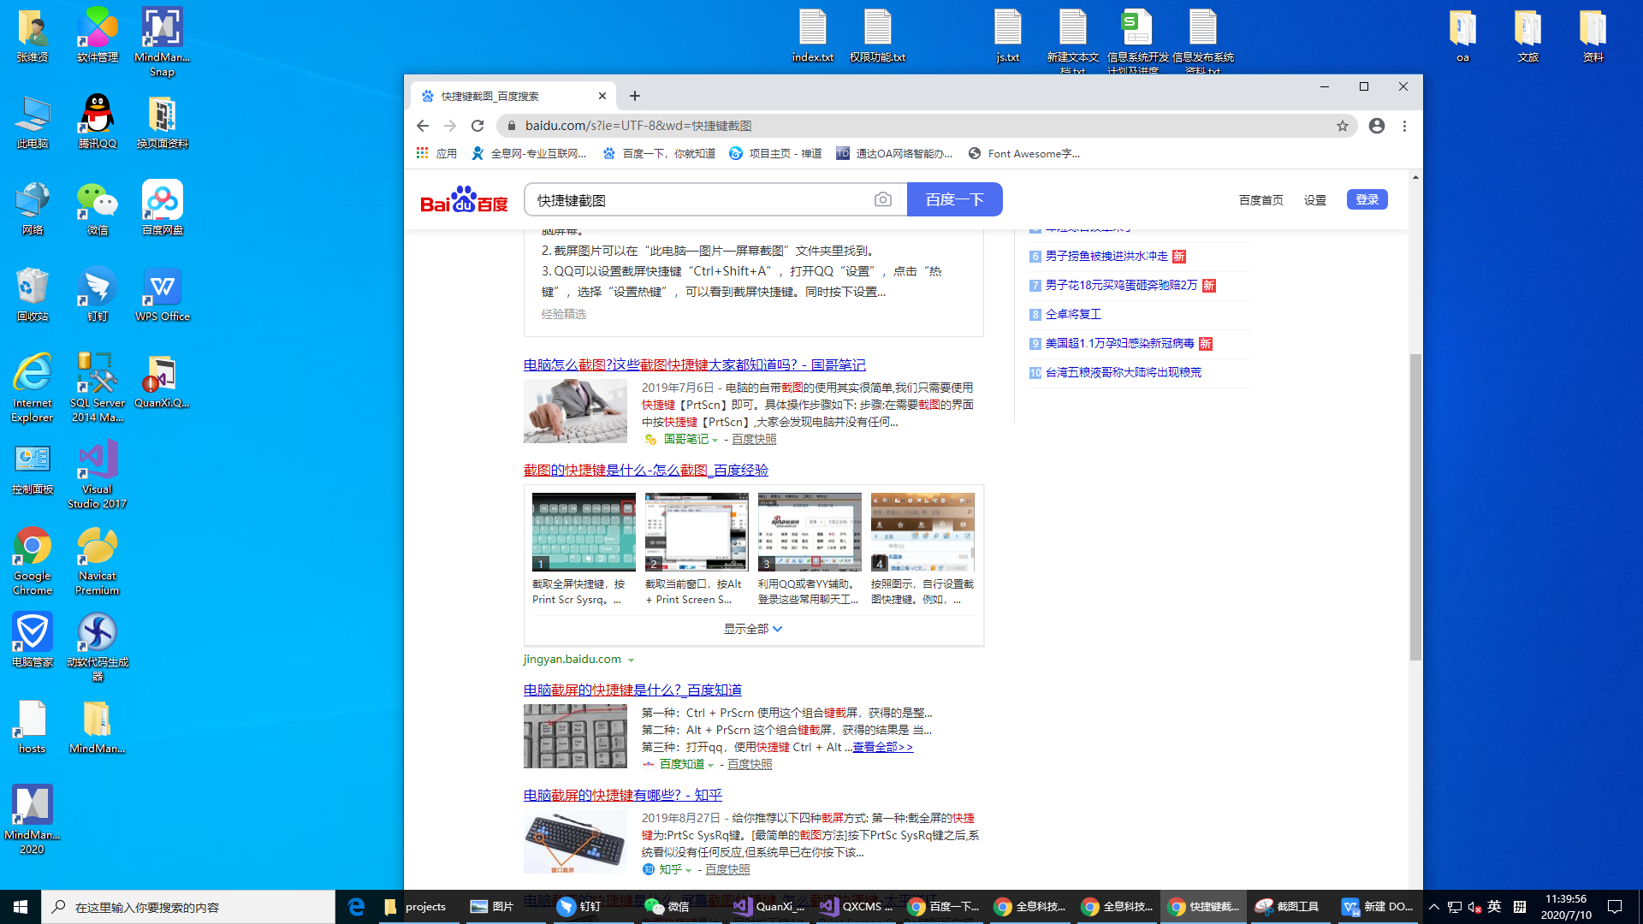Click step 3 thumbnail 利用QQ或者YY辅助
Viewport: 1643px width, 924px height.
tap(810, 532)
